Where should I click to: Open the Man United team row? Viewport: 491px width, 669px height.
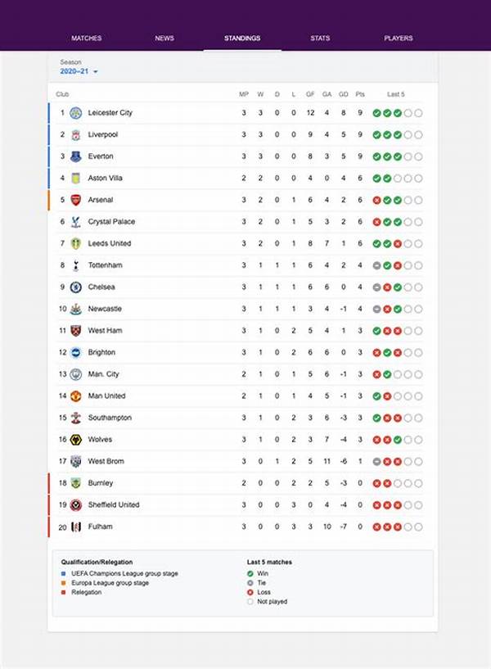(x=106, y=396)
